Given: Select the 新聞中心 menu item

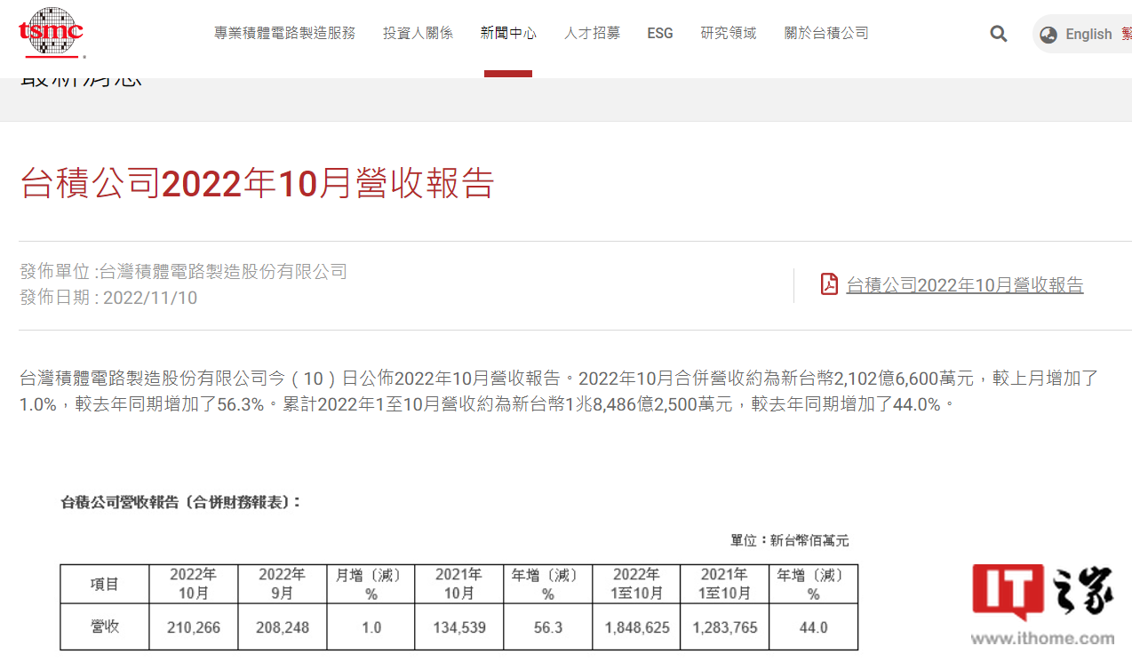Looking at the screenshot, I should pos(508,34).
